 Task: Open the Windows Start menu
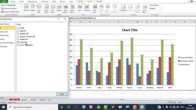pyautogui.click(x=3, y=107)
